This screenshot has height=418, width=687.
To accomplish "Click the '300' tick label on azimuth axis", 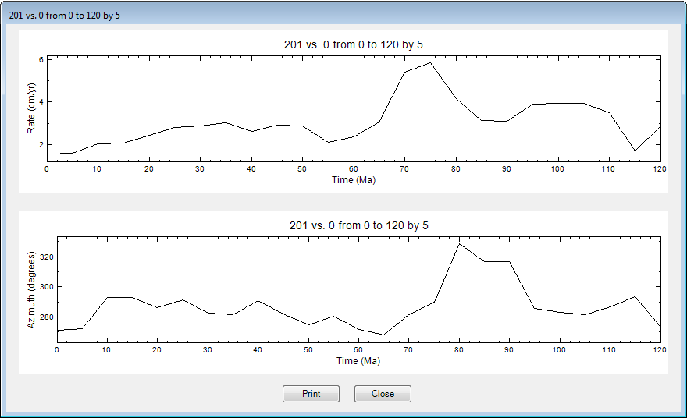I will tap(46, 287).
